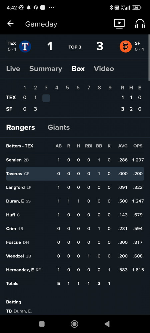Switch to the Live tab
The width and height of the screenshot is (150, 333).
pos(13,69)
